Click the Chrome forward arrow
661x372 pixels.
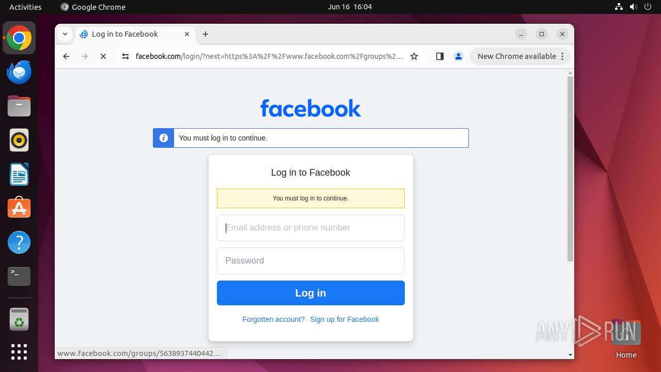[85, 56]
